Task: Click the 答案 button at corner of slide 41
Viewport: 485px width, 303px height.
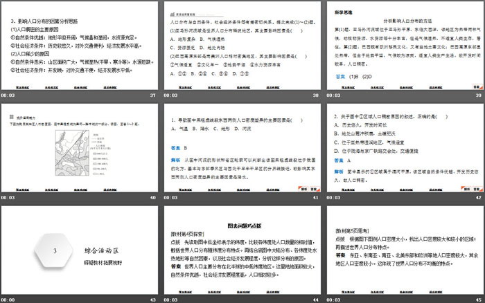Action: tap(315, 189)
